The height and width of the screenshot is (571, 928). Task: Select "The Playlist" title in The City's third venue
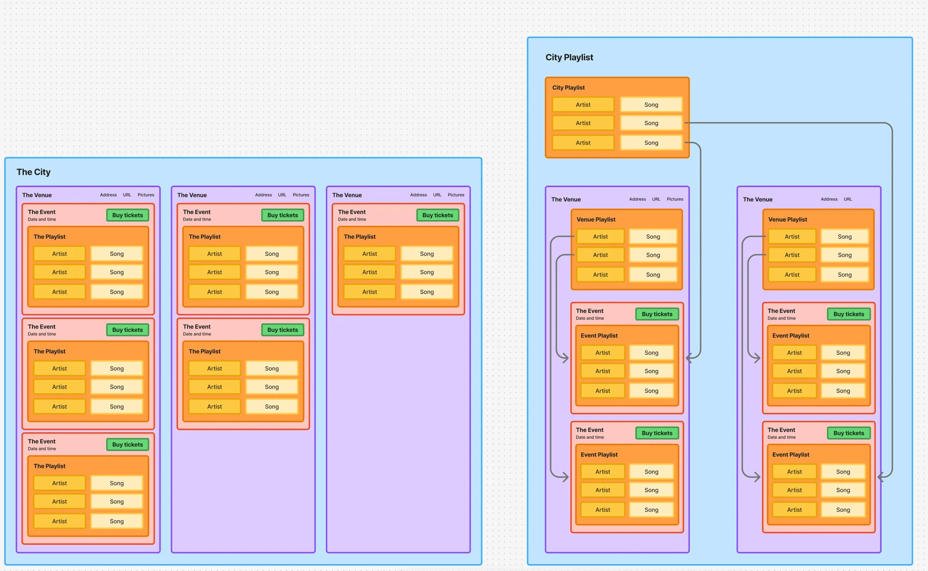click(360, 237)
